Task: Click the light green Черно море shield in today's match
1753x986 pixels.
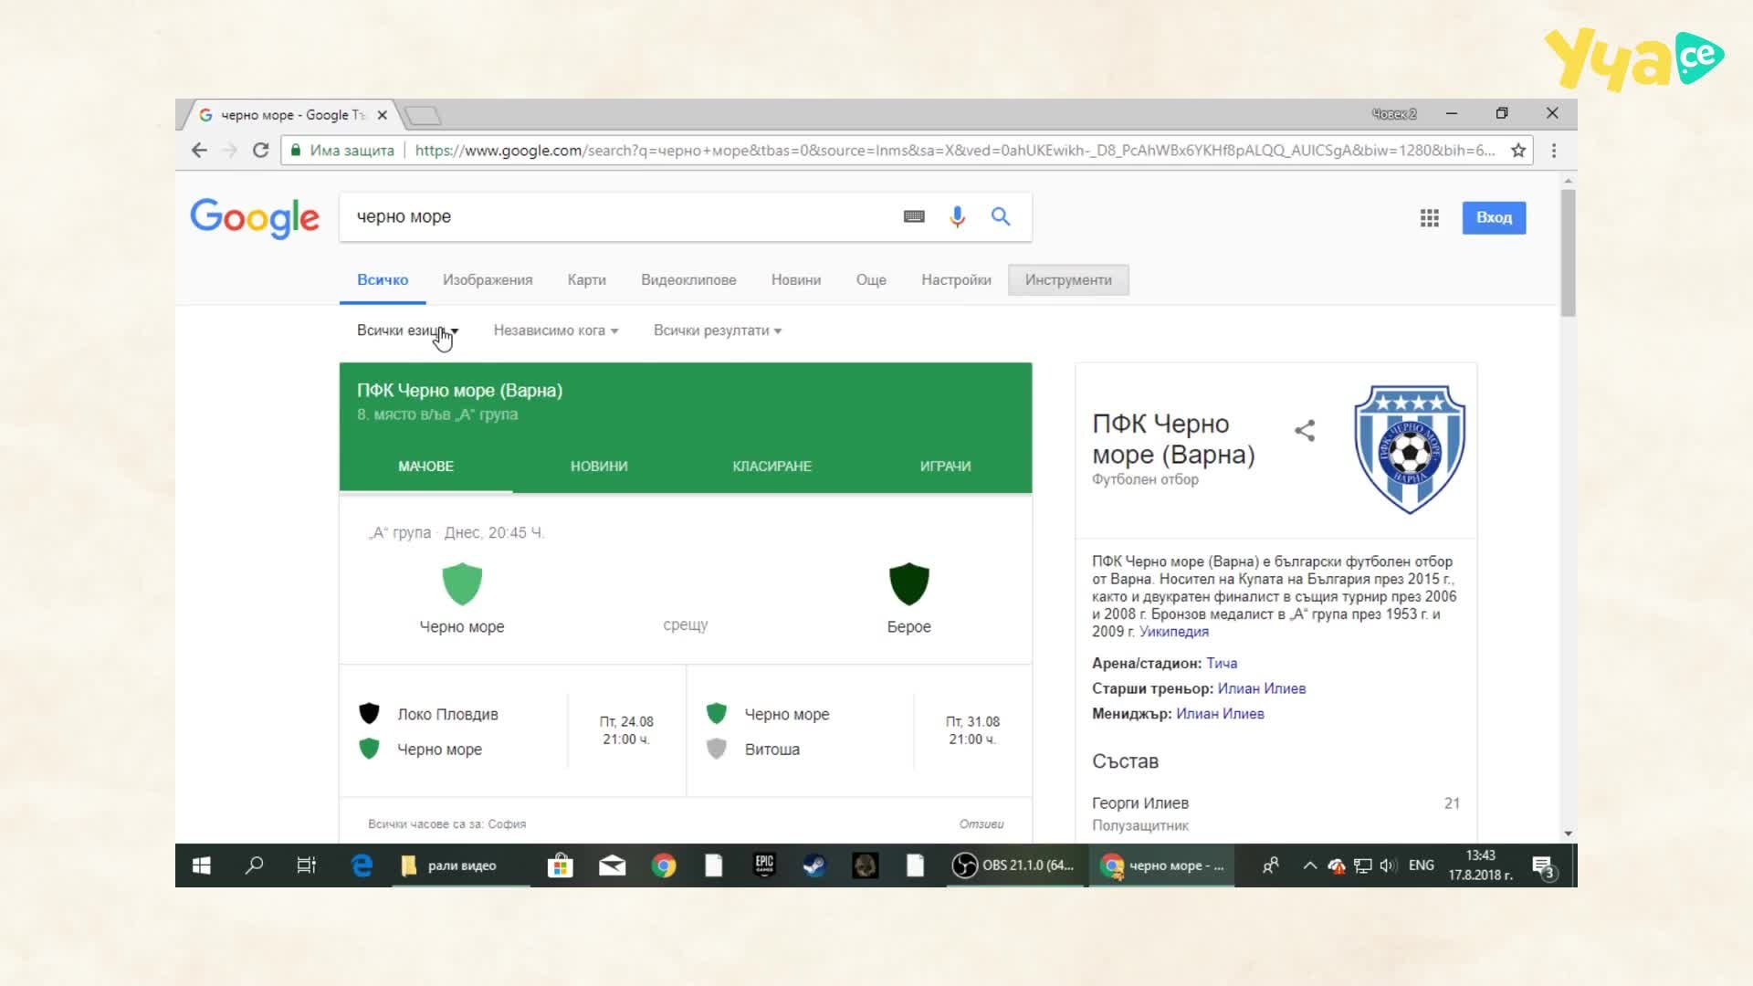Action: [462, 584]
